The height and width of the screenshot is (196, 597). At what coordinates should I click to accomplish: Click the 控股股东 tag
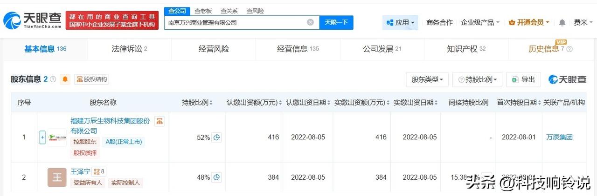pos(85,142)
